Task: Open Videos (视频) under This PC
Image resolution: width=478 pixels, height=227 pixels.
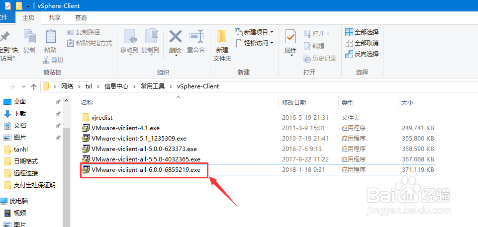Action: point(20,213)
